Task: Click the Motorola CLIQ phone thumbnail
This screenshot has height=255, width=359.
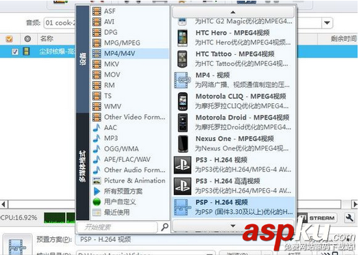Action: pyautogui.click(x=182, y=101)
